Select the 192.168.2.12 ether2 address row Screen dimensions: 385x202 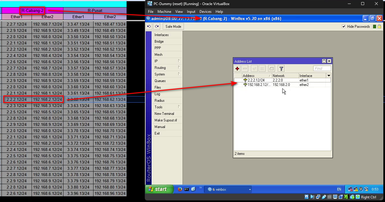(282, 85)
